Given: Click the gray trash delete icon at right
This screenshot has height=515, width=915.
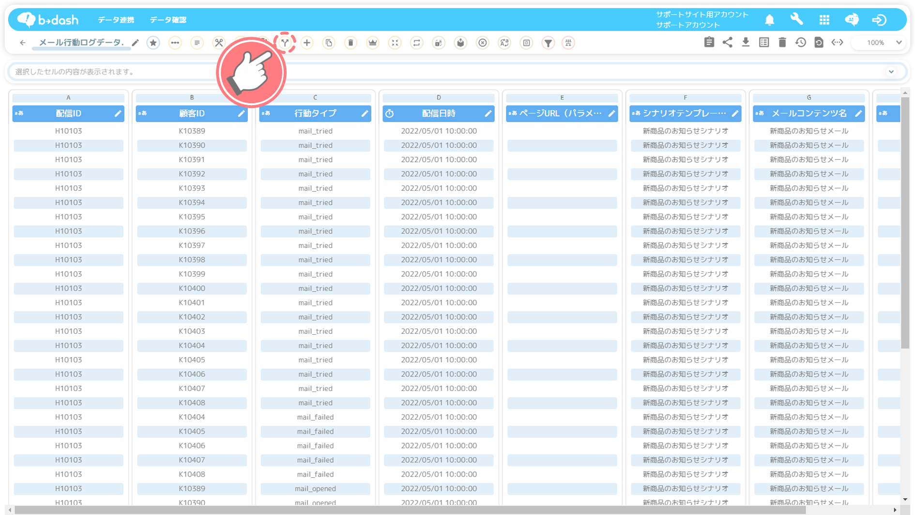Looking at the screenshot, I should 782,42.
